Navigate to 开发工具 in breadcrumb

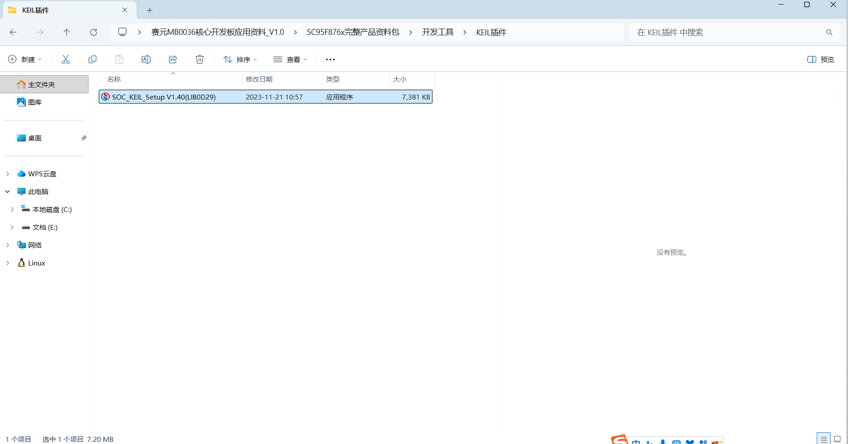click(x=438, y=32)
